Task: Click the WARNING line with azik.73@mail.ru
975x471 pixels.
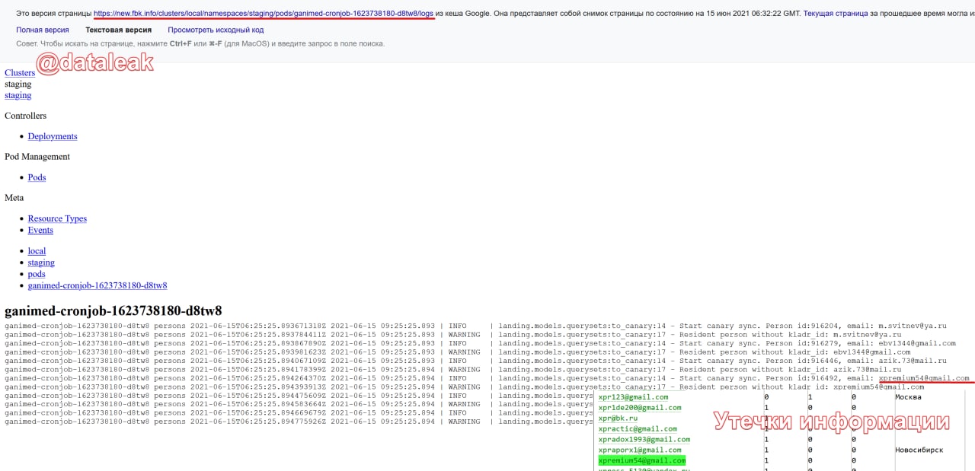Action: (x=452, y=370)
